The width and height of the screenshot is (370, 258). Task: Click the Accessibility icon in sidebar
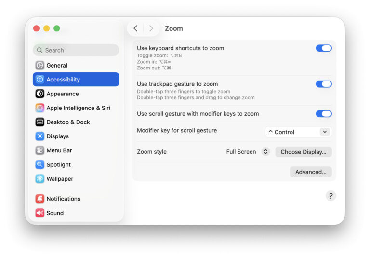pyautogui.click(x=40, y=80)
